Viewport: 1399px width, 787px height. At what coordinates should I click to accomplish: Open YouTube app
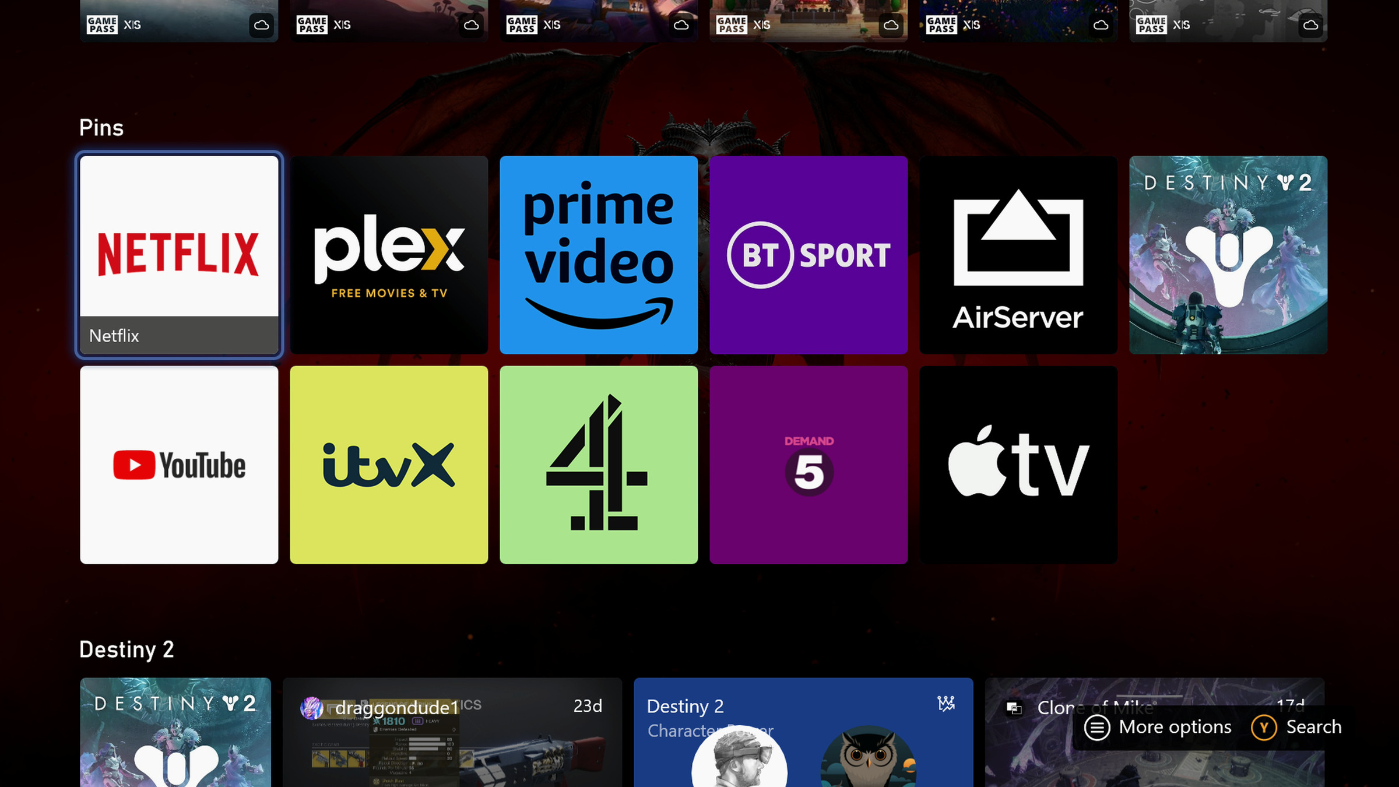(x=179, y=465)
